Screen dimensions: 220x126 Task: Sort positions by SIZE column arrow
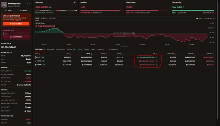71,54
